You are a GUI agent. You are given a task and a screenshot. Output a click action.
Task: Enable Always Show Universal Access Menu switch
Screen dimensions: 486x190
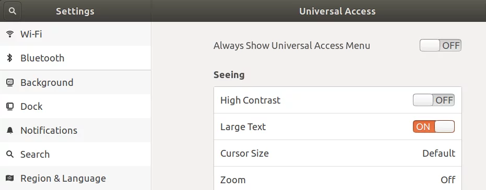pyautogui.click(x=441, y=45)
